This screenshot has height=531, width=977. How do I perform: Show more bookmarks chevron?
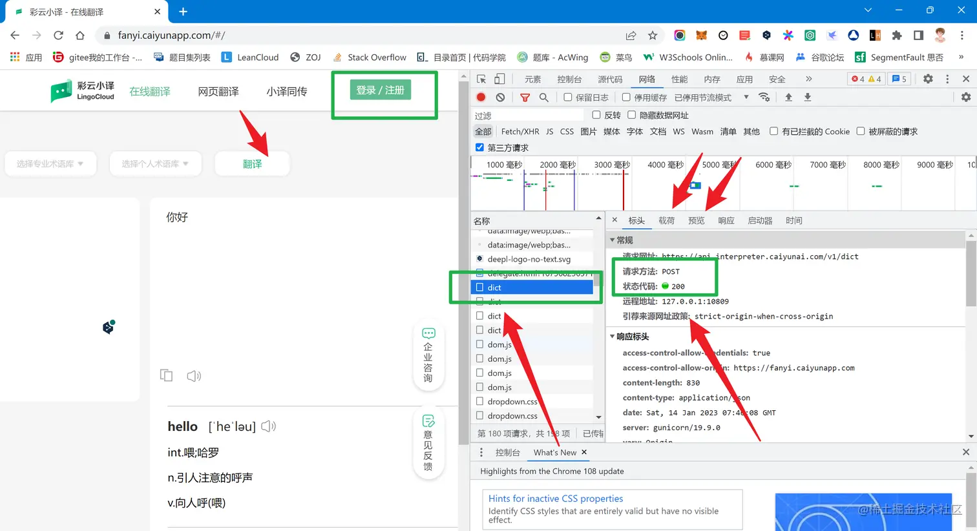tap(961, 57)
